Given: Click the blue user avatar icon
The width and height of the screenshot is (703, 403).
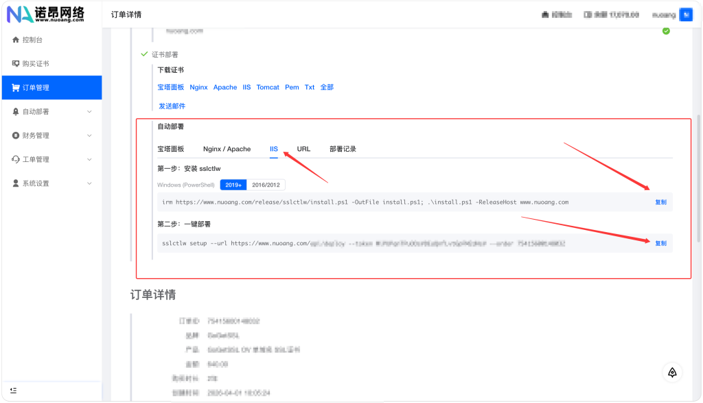Looking at the screenshot, I should tap(686, 14).
